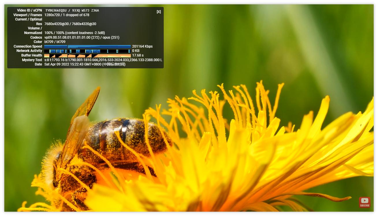
Task: Click the viewport value 1280x720 / 1 dropped of 678
Action: point(67,15)
